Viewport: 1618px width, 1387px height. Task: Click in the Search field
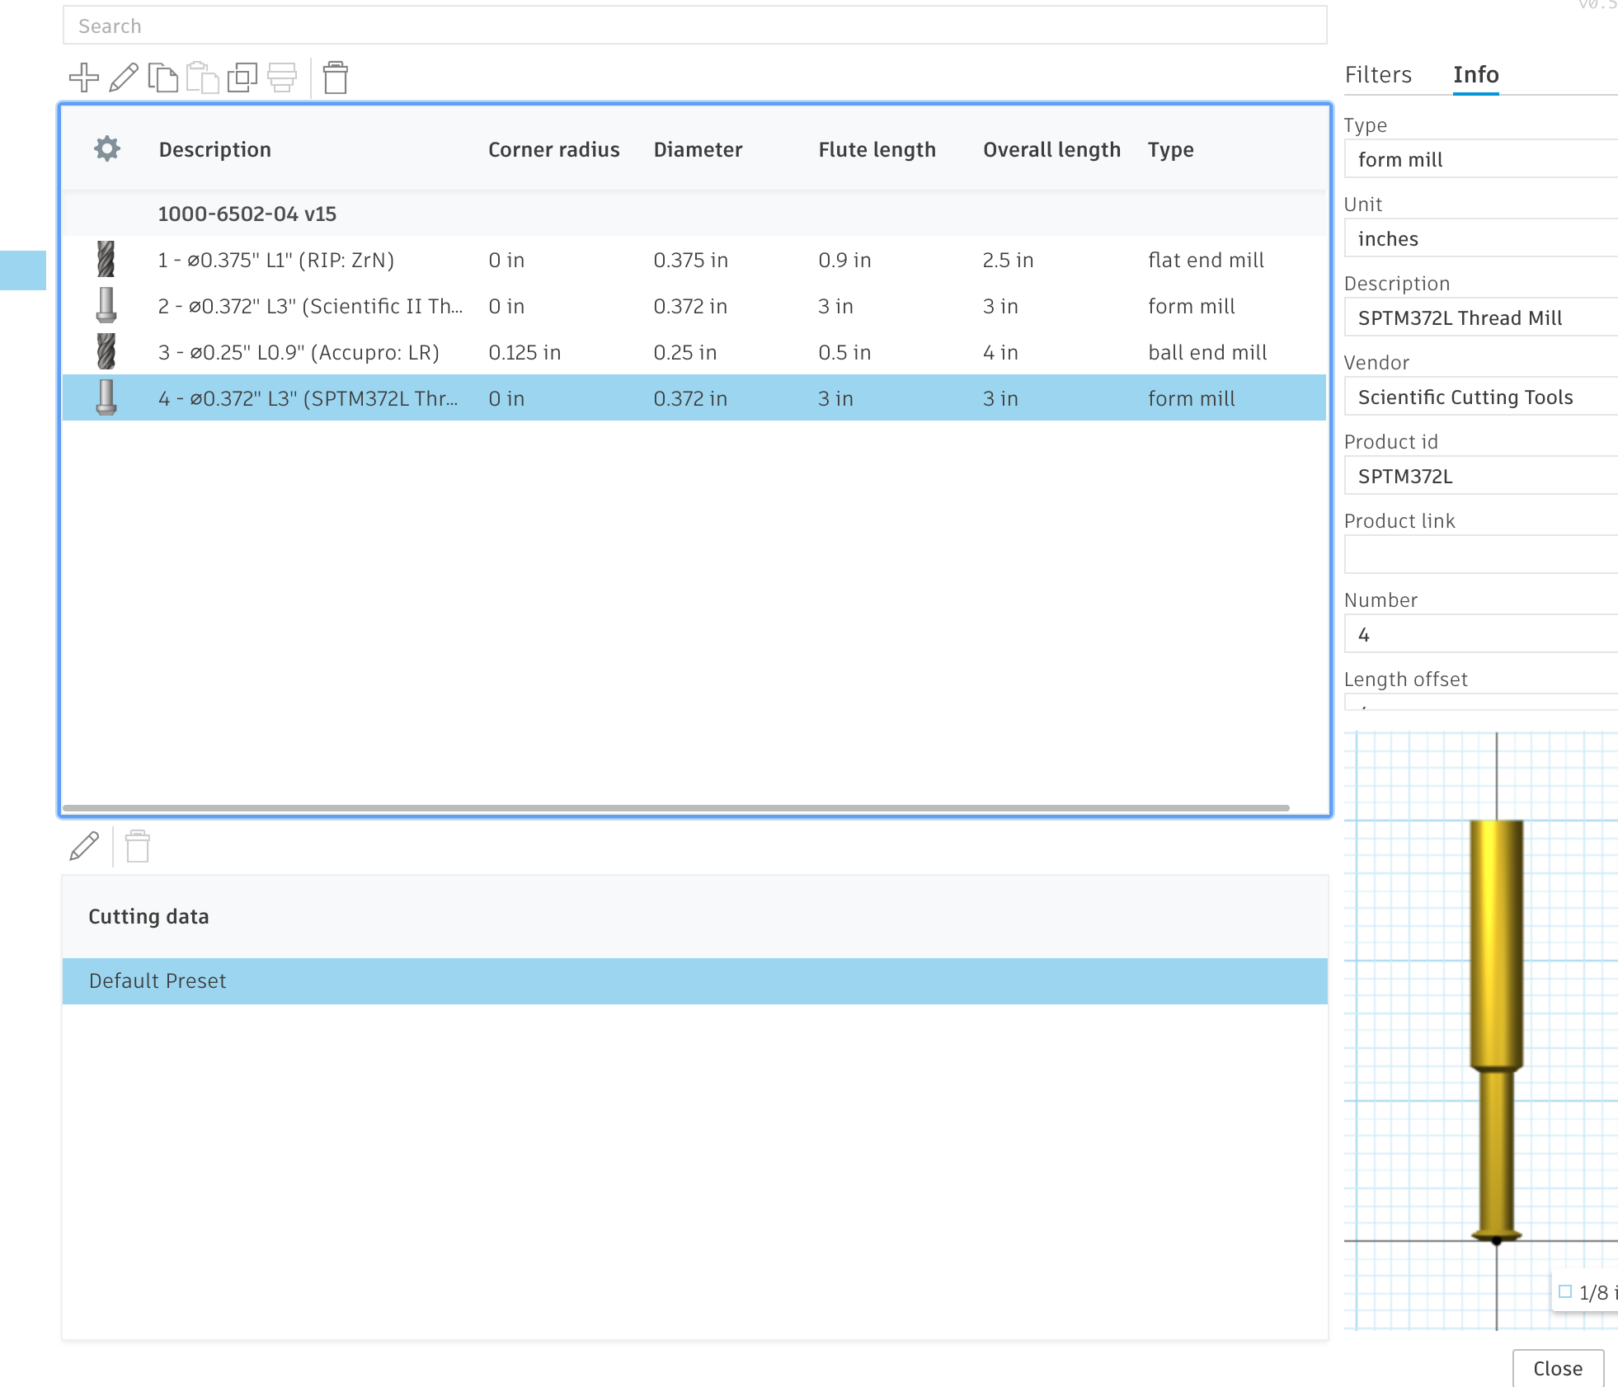(x=694, y=26)
